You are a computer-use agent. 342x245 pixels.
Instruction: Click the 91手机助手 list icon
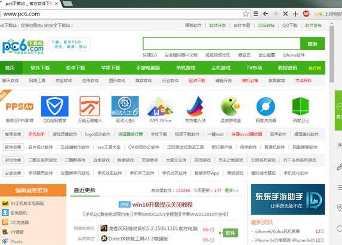pos(5,203)
